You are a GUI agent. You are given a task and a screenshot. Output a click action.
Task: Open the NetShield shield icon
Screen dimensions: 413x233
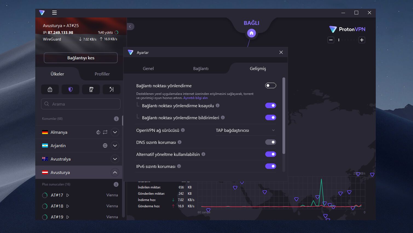[x=70, y=89]
